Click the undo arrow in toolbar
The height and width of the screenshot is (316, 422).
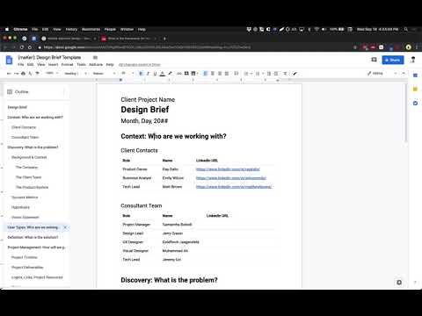[9, 74]
